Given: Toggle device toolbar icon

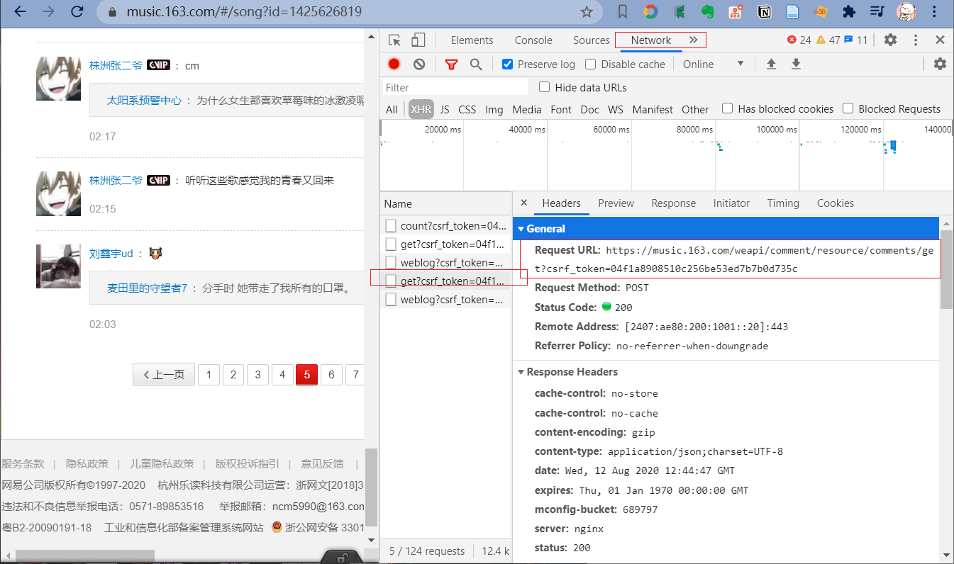Looking at the screenshot, I should point(418,40).
